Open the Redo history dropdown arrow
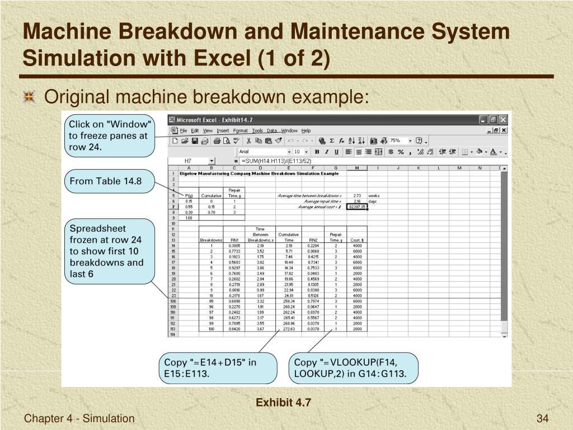The height and width of the screenshot is (430, 573). click(312, 141)
